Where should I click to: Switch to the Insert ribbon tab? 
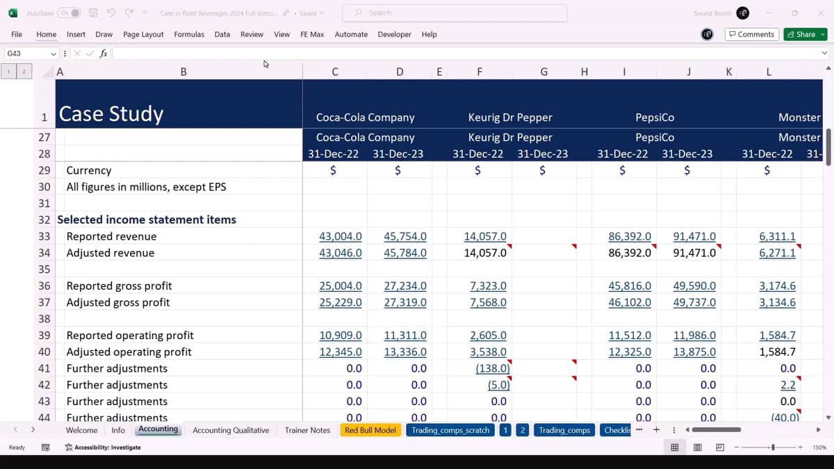(x=76, y=34)
